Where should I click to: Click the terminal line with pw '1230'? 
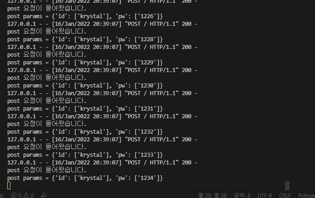(x=85, y=86)
